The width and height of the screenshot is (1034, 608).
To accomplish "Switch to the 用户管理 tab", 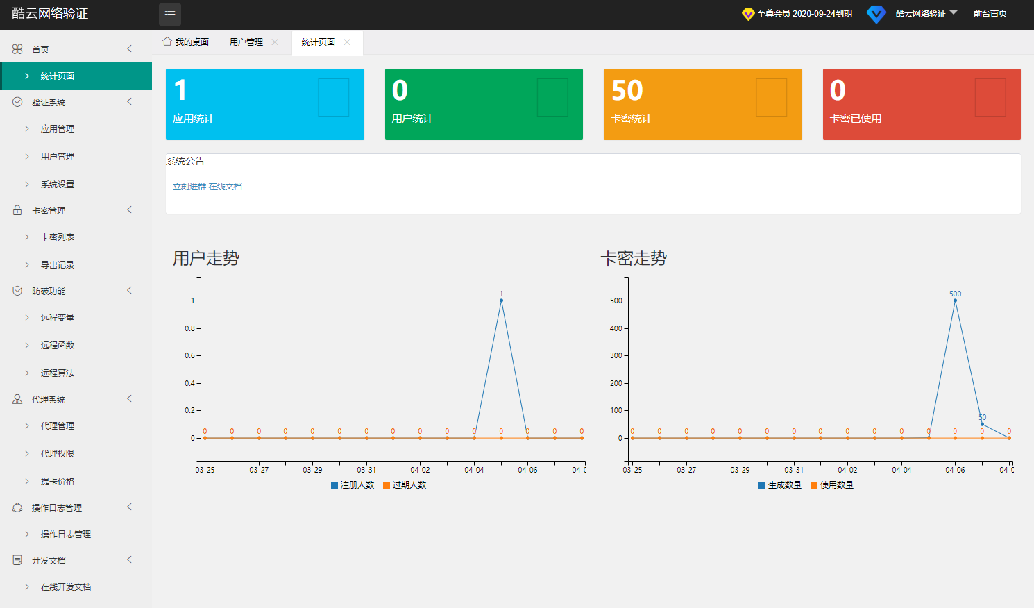I will click(x=246, y=42).
